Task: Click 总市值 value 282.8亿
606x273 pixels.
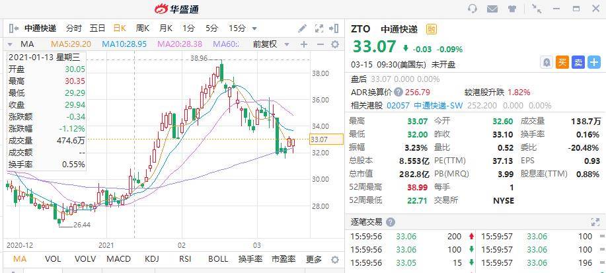Action: pos(414,174)
